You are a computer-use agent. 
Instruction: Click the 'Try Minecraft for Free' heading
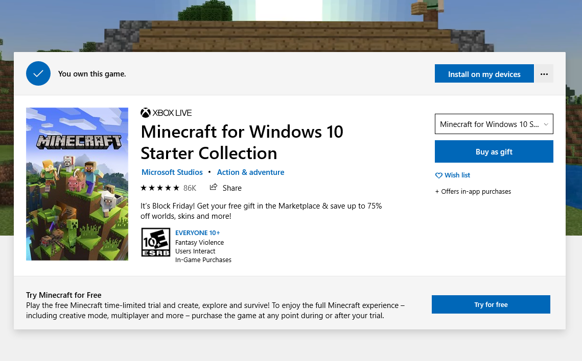coord(64,295)
